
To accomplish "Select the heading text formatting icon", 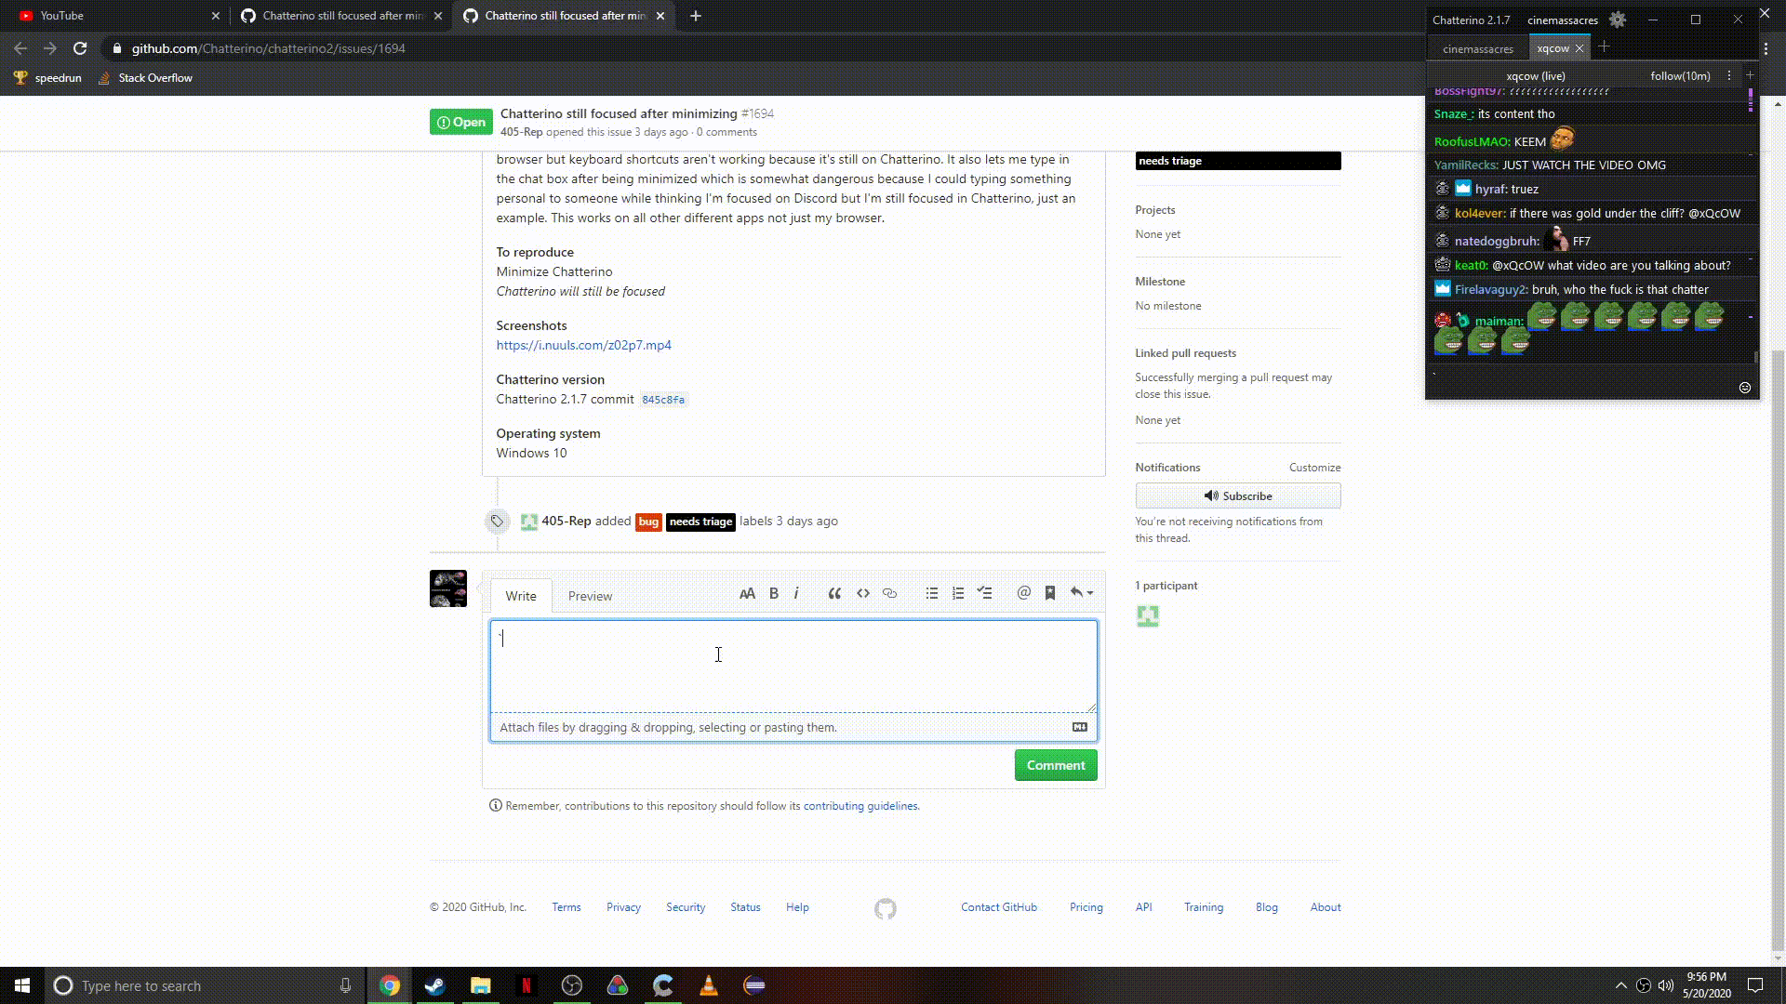I will [x=748, y=592].
